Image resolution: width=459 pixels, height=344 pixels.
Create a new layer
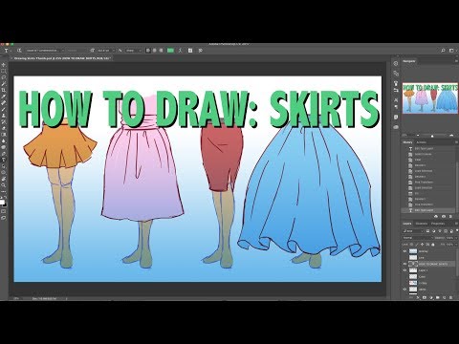(x=445, y=297)
